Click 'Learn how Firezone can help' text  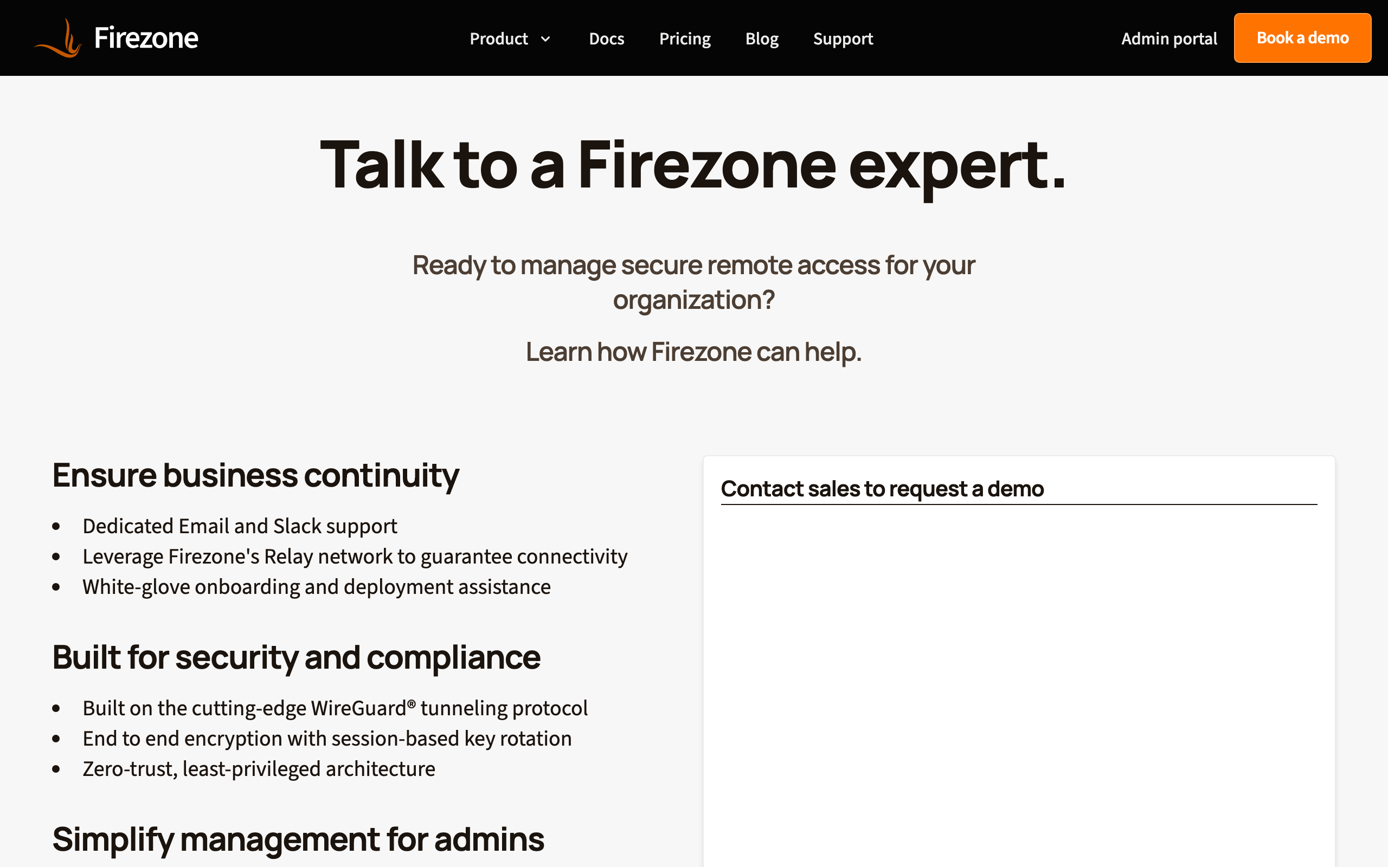[693, 352]
